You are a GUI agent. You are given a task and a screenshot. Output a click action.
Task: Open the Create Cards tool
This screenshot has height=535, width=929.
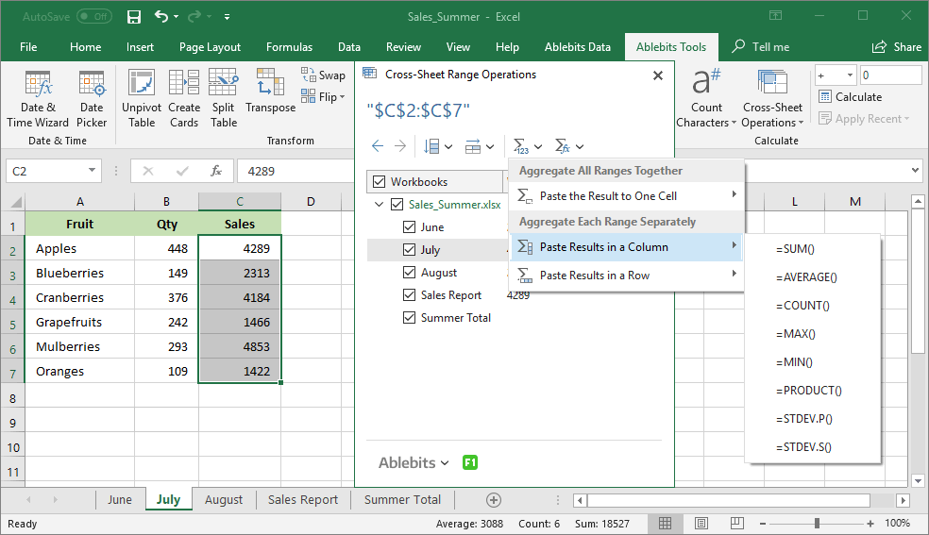click(184, 98)
